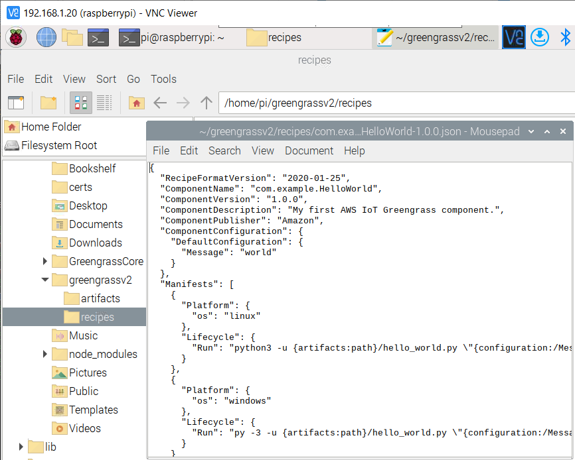Expand the node_modules folder

[44, 354]
